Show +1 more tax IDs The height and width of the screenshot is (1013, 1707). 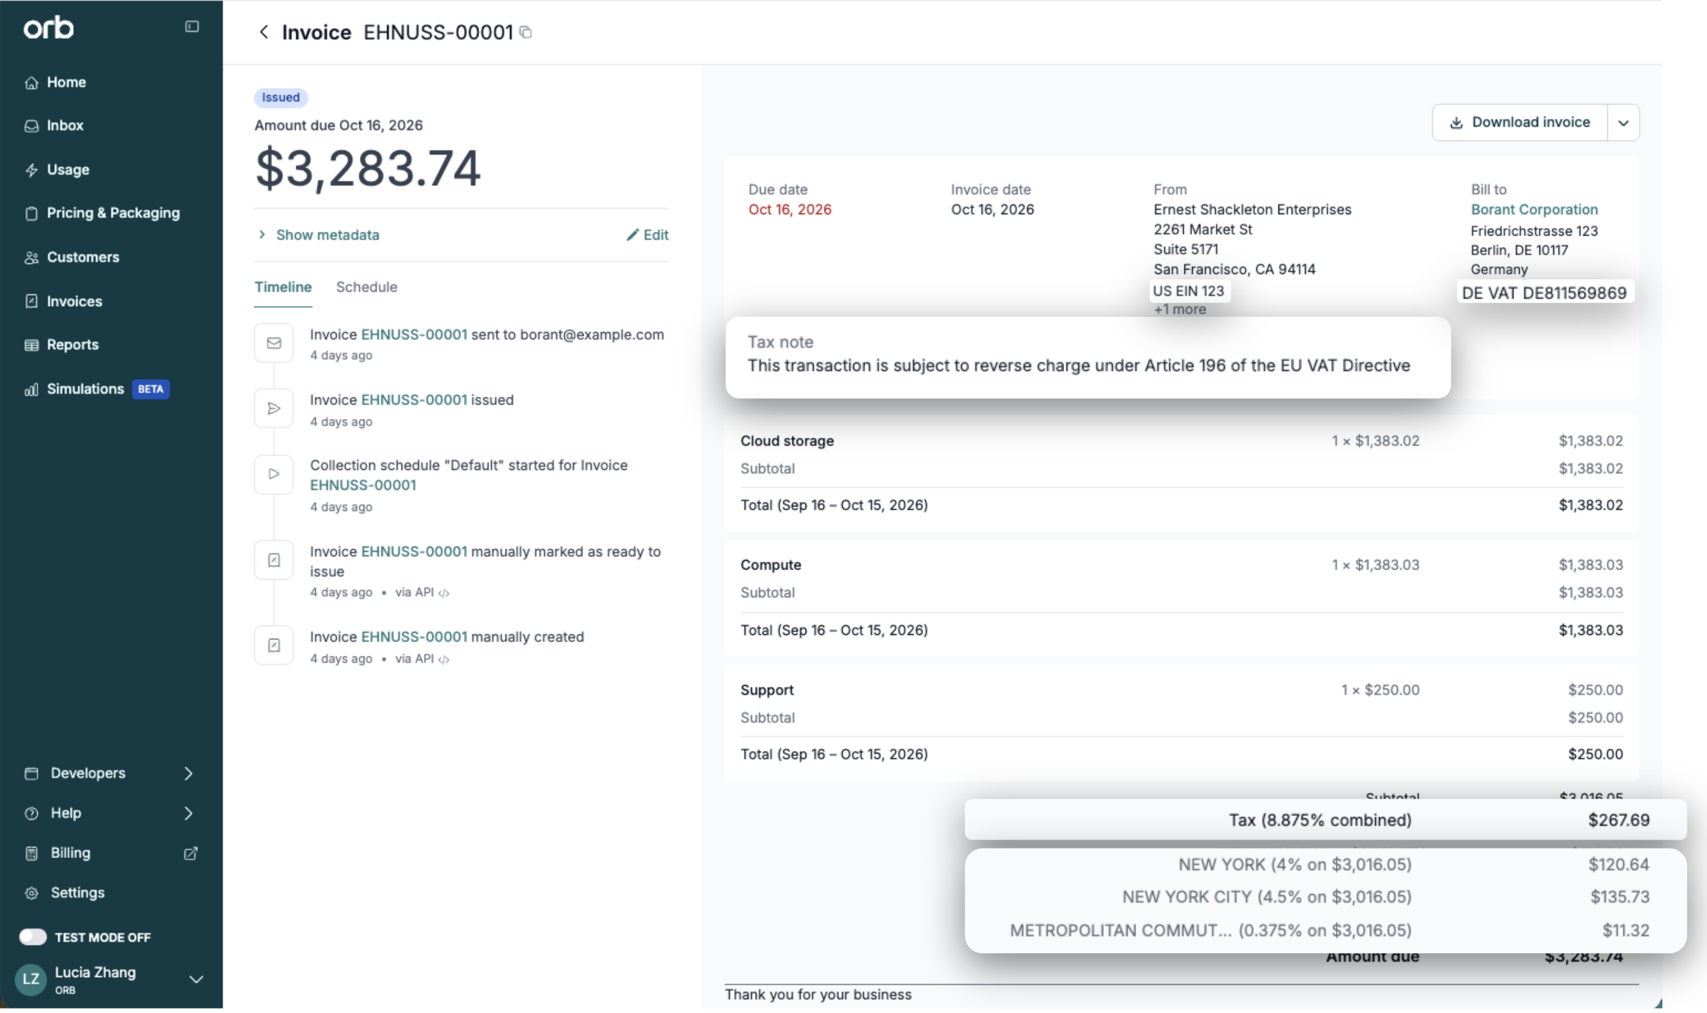click(x=1180, y=310)
